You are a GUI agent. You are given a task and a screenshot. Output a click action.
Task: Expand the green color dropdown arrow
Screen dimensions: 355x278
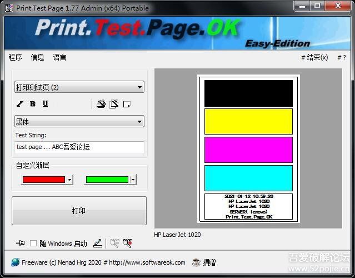(x=133, y=180)
